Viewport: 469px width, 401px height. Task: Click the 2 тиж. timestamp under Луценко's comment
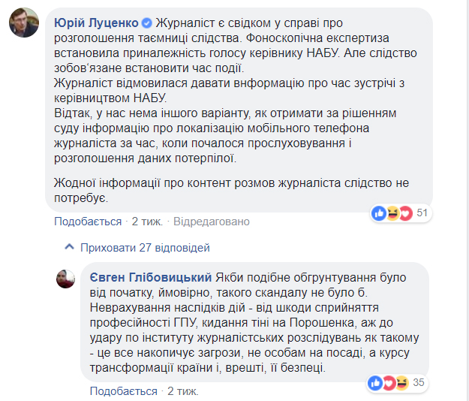147,222
